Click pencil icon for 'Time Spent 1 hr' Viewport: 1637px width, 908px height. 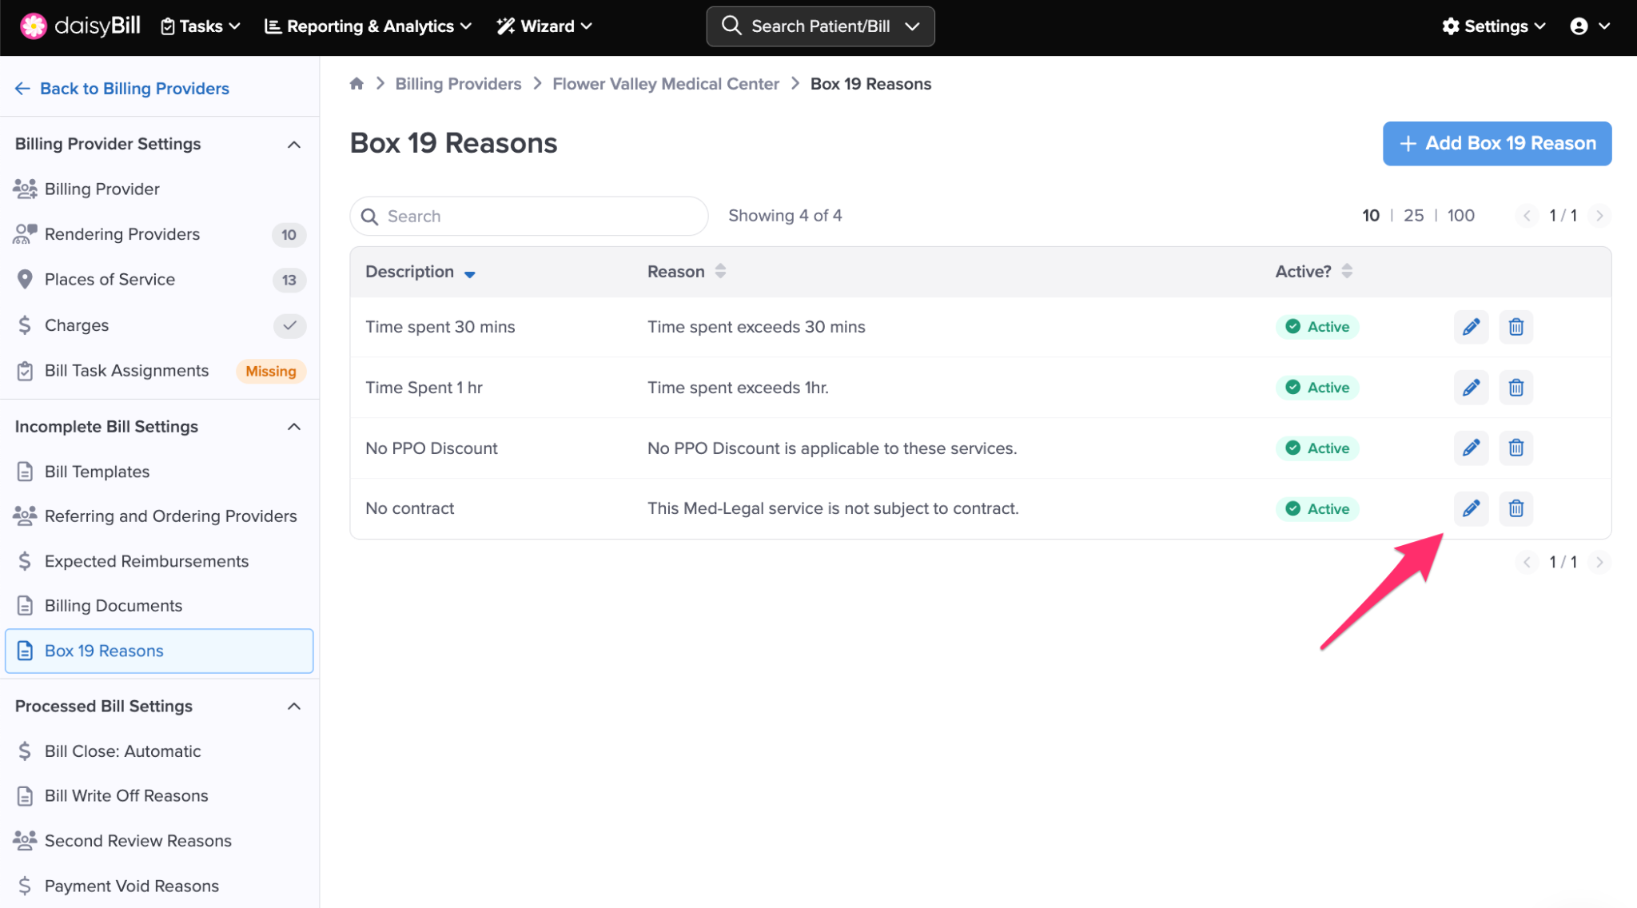pos(1471,388)
